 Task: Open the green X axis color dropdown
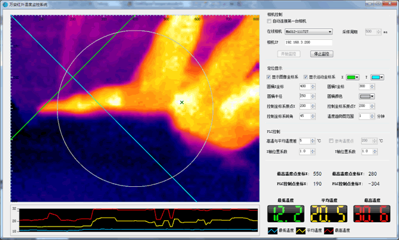(352, 77)
